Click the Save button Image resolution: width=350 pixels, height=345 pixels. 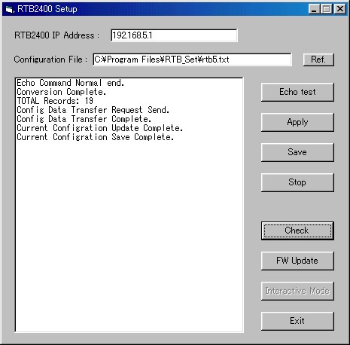point(297,152)
